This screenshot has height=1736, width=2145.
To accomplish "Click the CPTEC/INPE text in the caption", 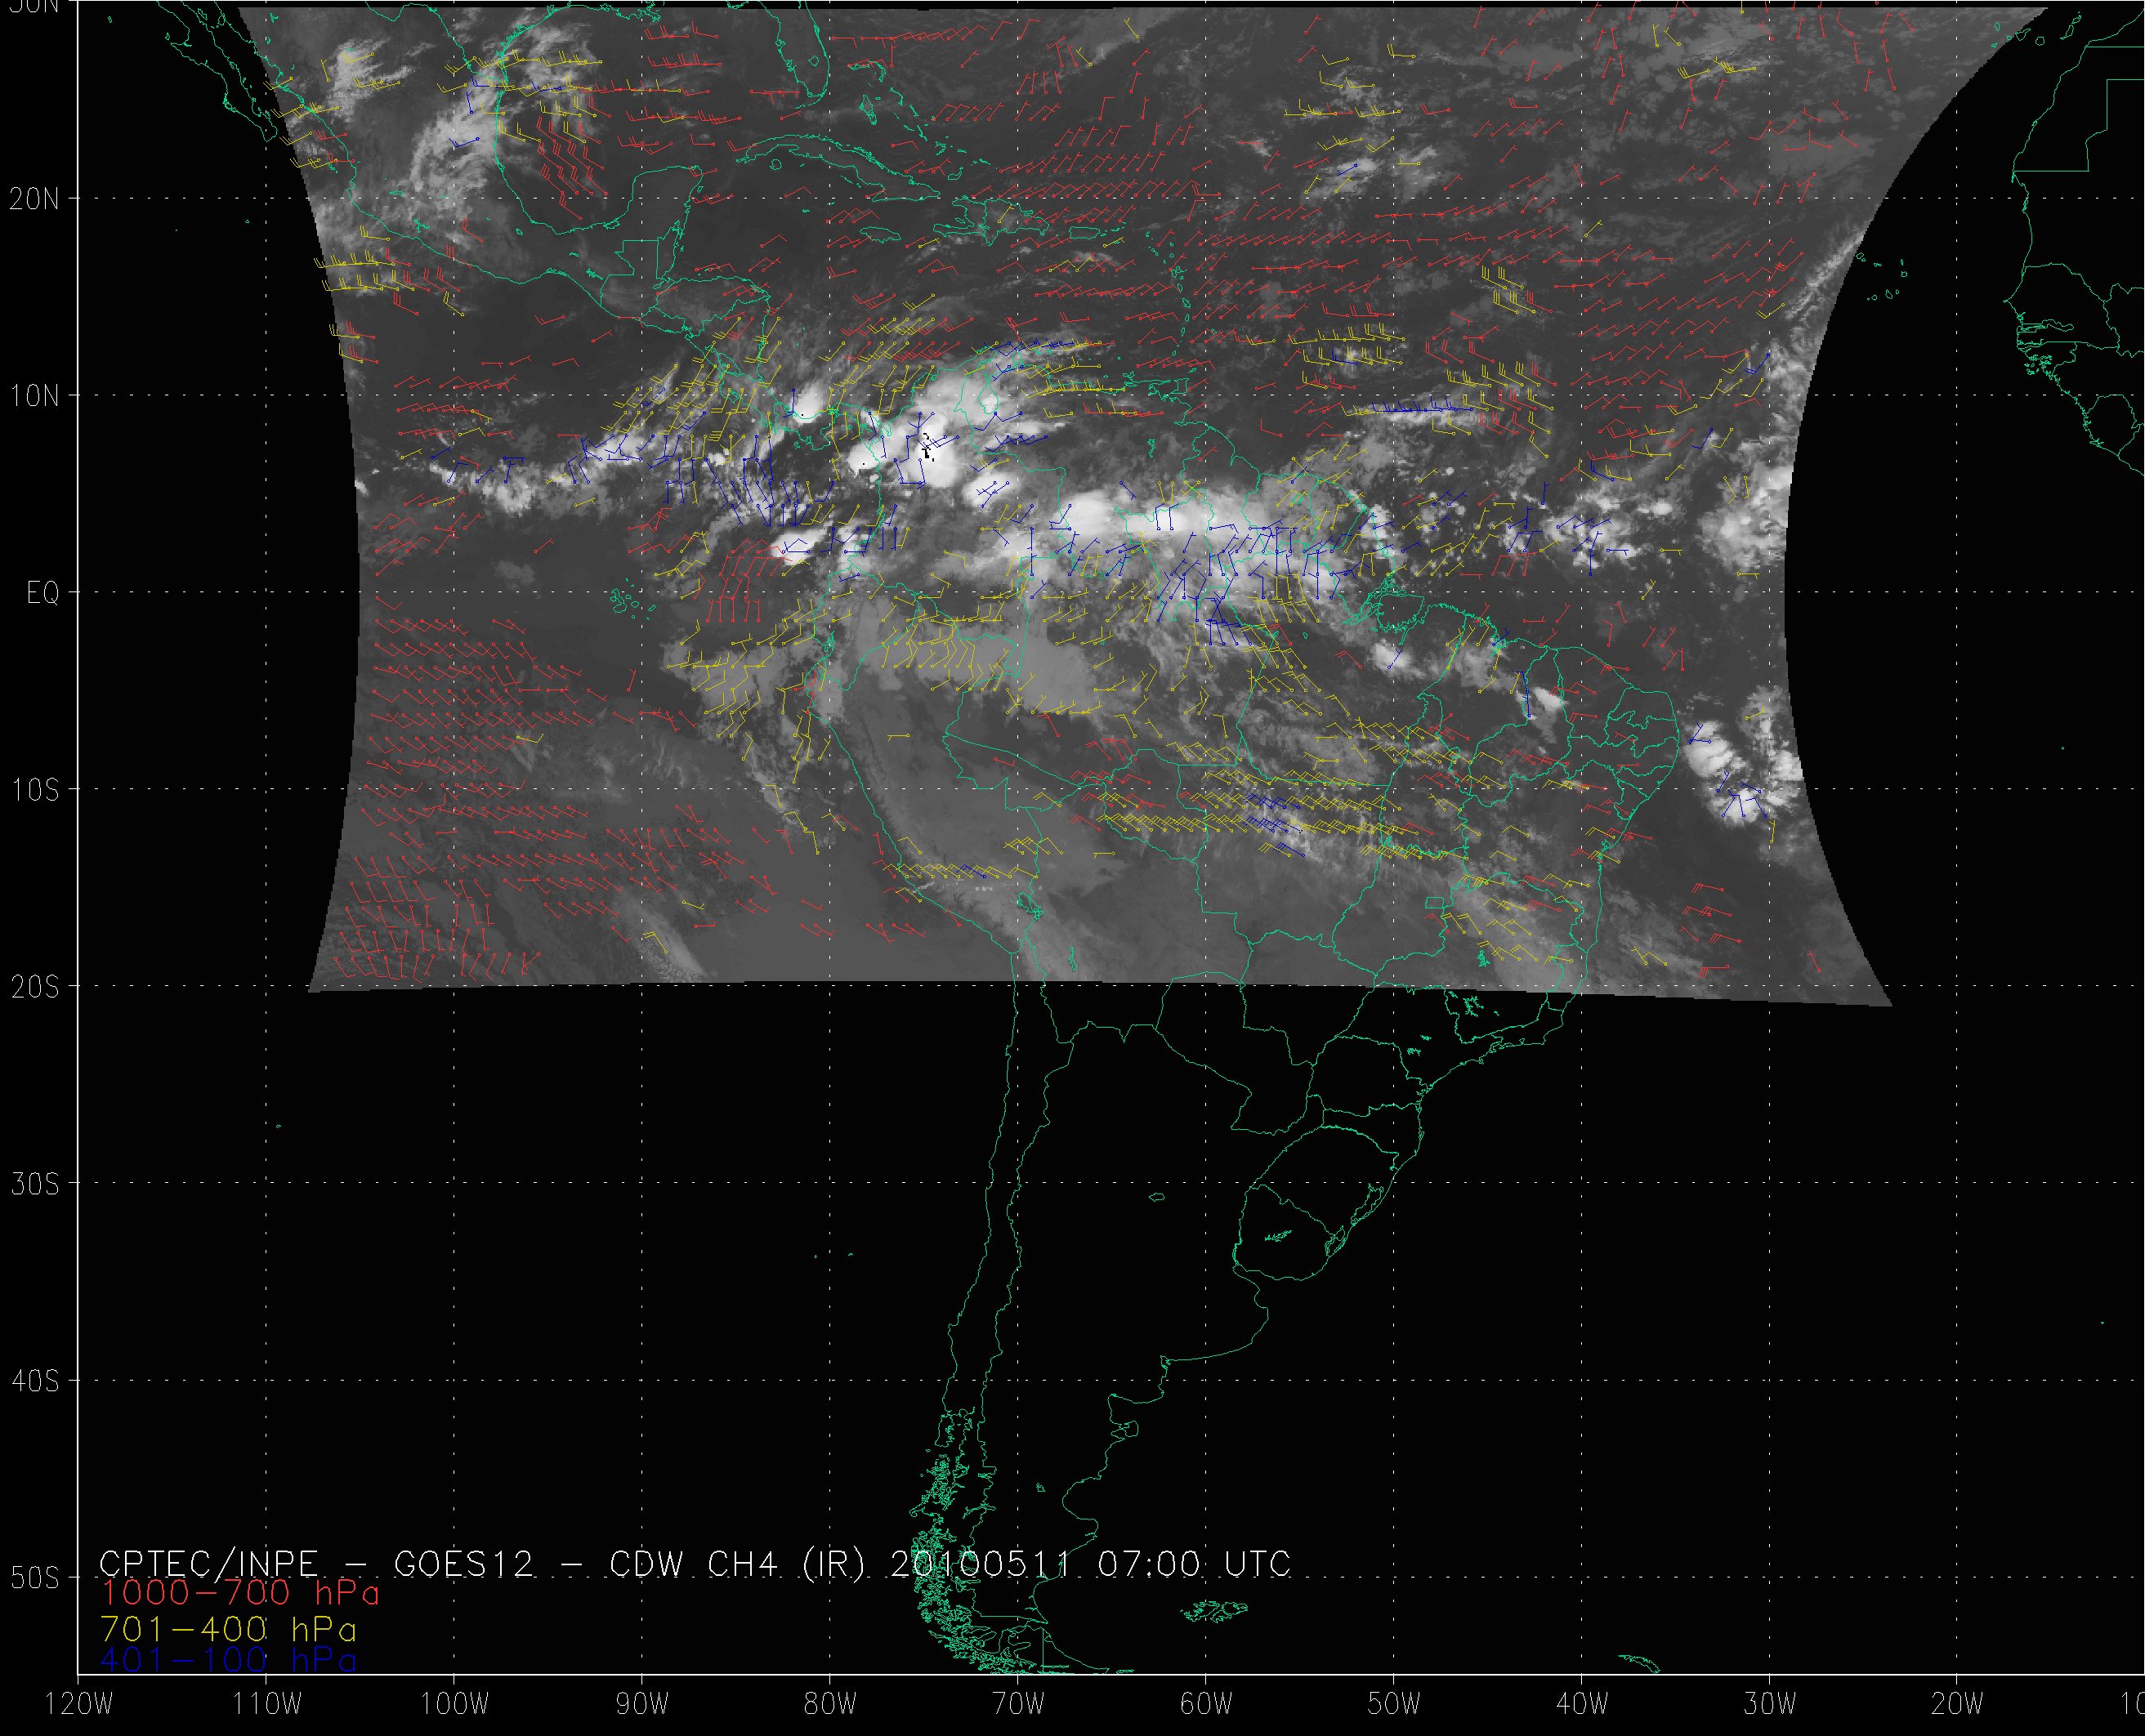I will pyautogui.click(x=208, y=1563).
